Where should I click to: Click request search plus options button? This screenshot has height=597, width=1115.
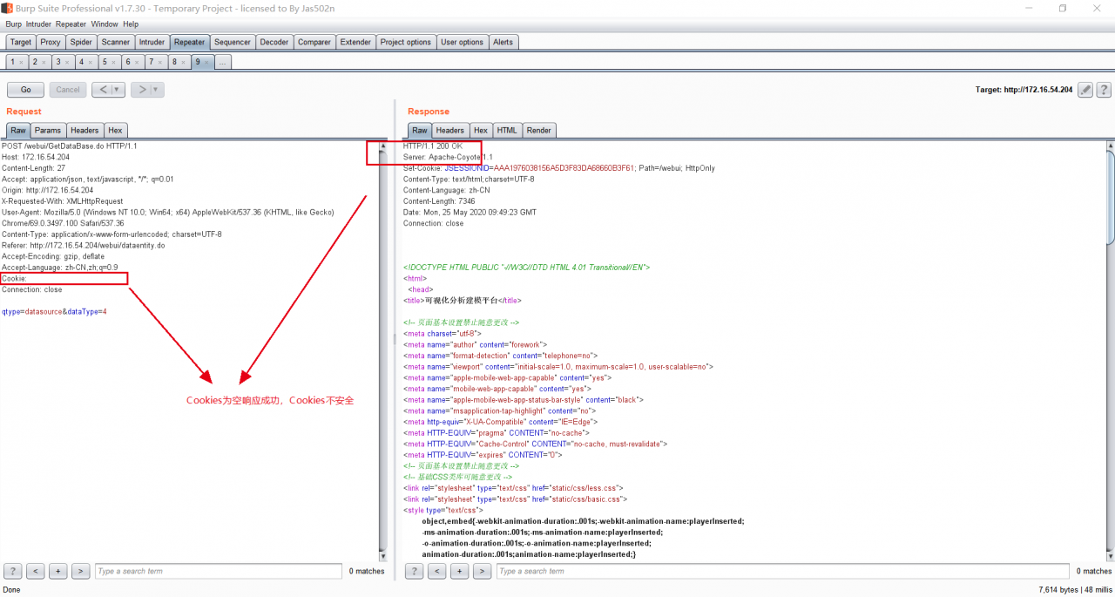tap(58, 571)
